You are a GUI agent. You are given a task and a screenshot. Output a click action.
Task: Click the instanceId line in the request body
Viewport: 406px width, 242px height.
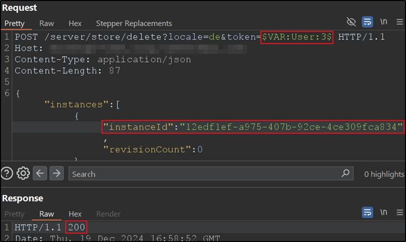coord(253,127)
